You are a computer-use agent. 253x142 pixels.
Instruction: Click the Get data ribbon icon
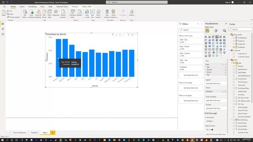coord(25,14)
